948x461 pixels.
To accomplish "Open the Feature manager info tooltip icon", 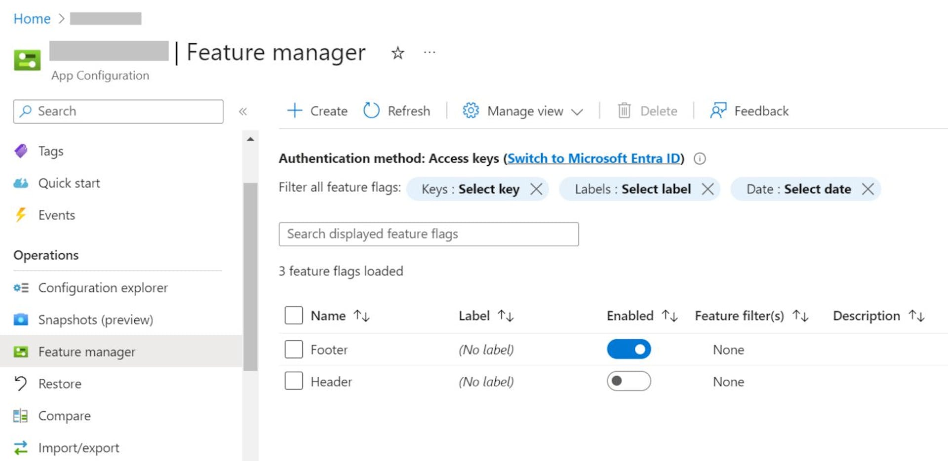I will tap(700, 159).
